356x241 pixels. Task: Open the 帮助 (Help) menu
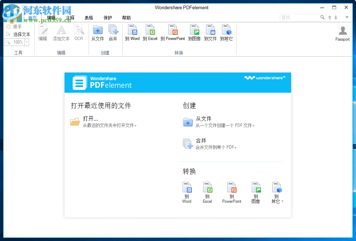[126, 17]
